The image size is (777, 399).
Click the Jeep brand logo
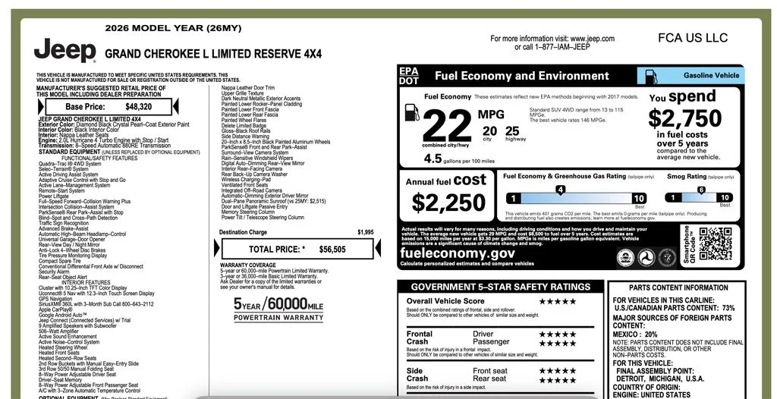click(65, 51)
